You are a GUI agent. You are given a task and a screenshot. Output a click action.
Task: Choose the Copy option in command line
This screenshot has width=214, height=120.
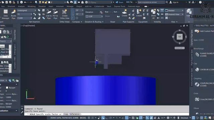coord(66,114)
